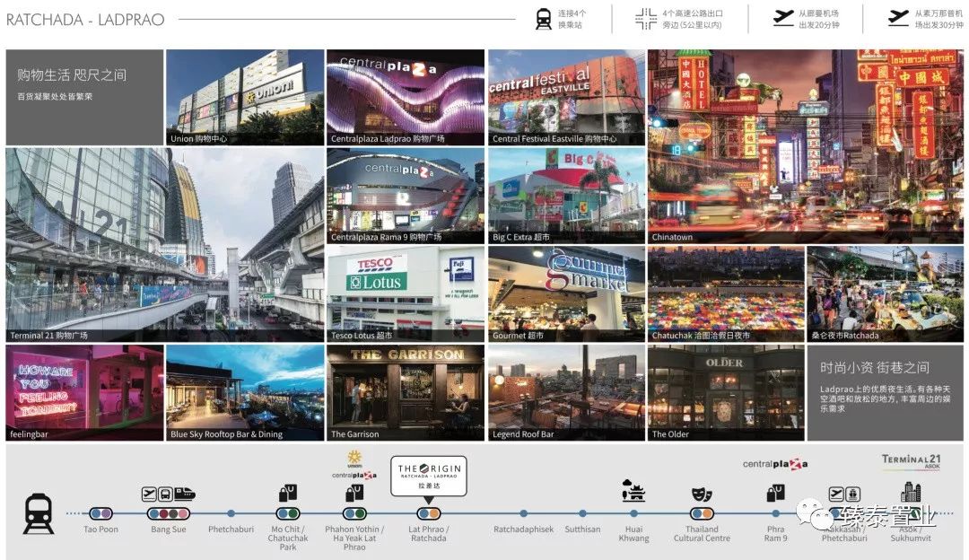Click the train icon beside 连接4个换乘站

[543, 19]
